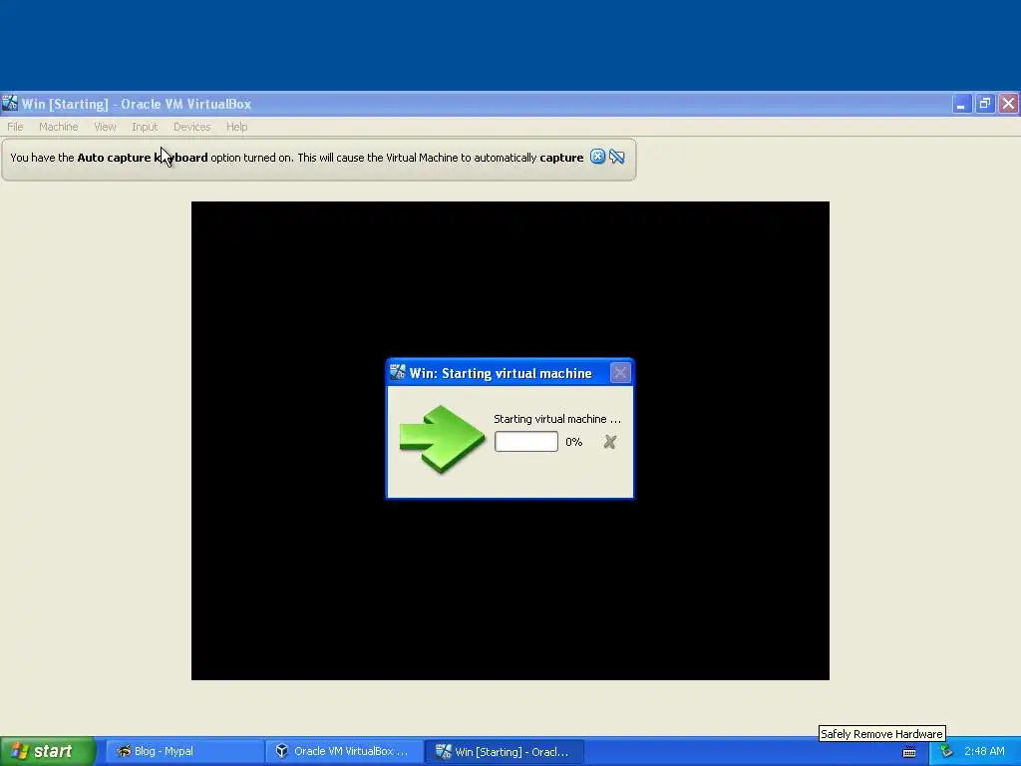Open the Help menu
Screen dimensions: 1021x766
coord(236,127)
